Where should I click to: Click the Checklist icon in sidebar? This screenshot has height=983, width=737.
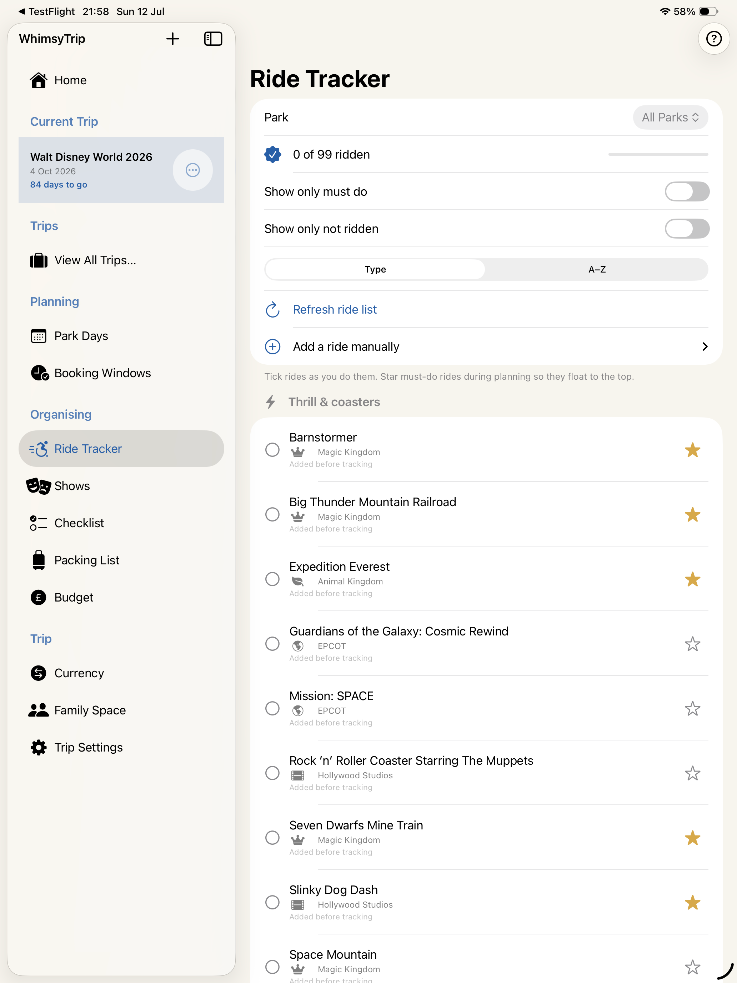39,523
